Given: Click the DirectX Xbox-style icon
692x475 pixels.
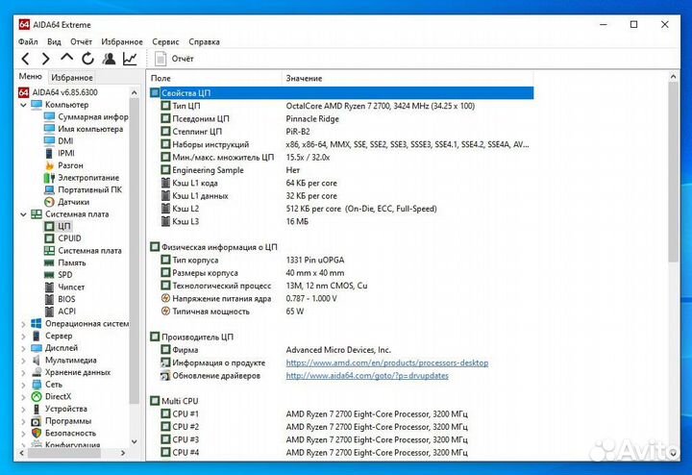Looking at the screenshot, I should [x=37, y=396].
